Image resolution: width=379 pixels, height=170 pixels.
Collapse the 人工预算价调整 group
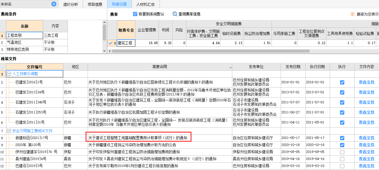(x=9, y=74)
